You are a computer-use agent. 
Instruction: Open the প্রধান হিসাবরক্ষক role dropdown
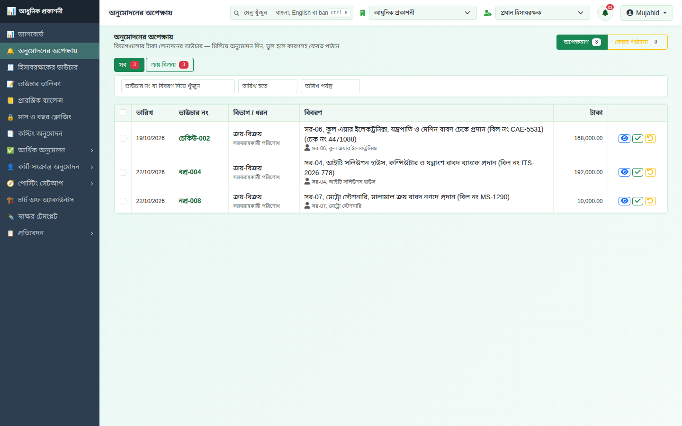coord(543,13)
